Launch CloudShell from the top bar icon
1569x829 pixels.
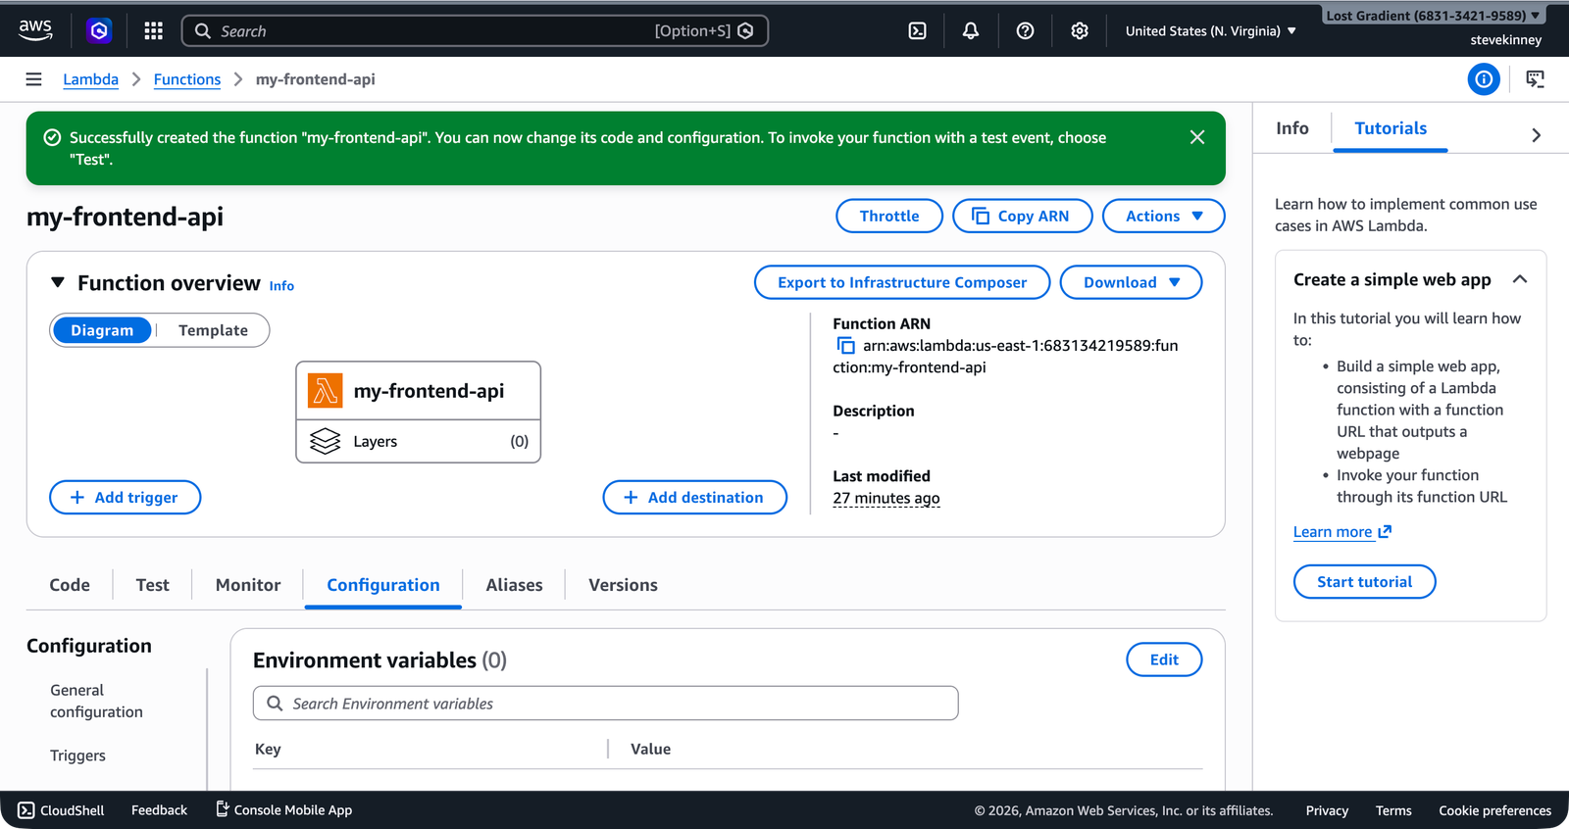point(917,30)
